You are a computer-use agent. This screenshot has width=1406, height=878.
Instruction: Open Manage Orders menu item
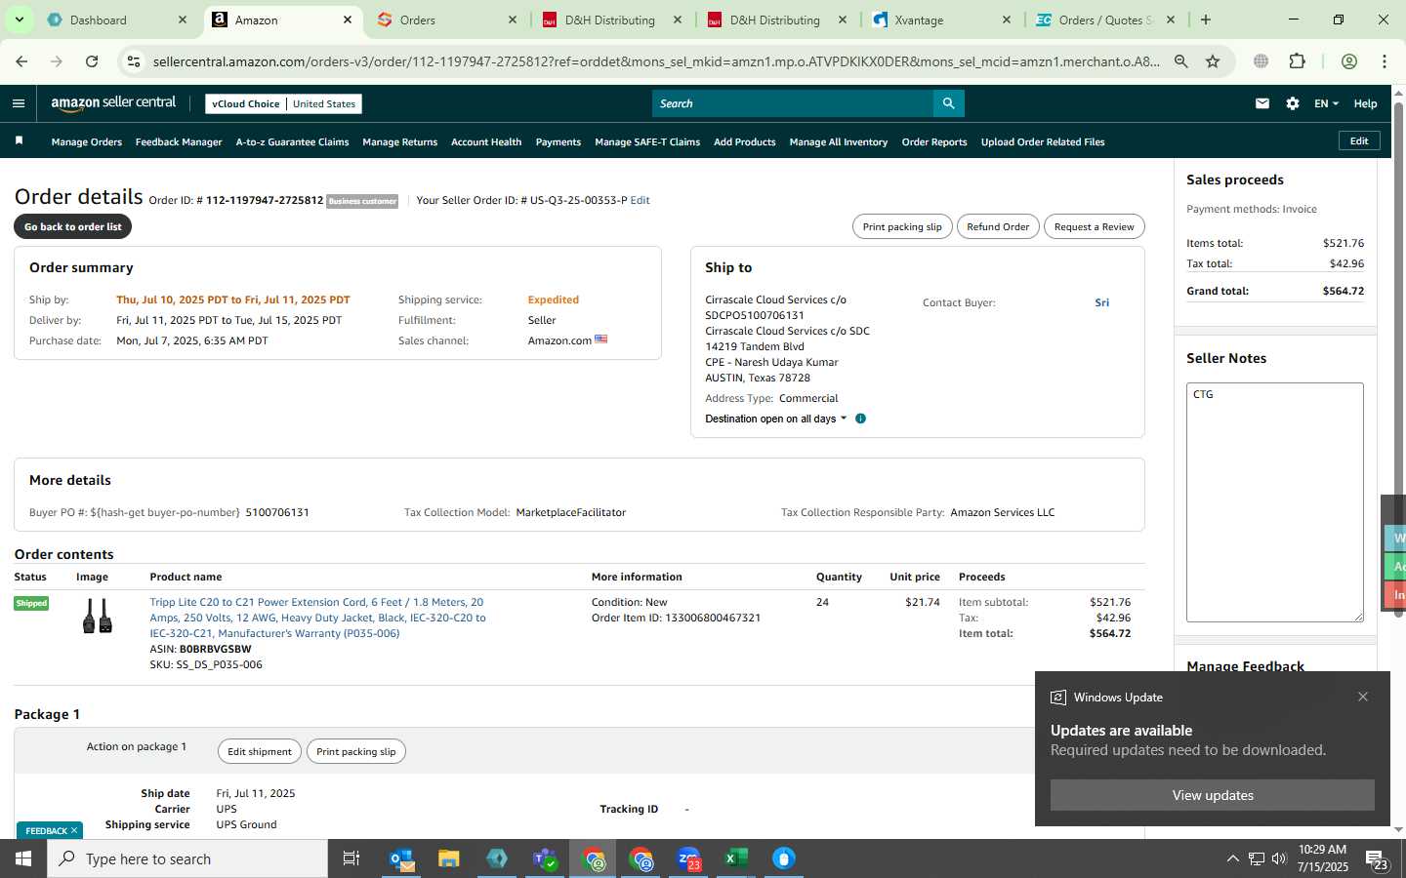tap(87, 142)
